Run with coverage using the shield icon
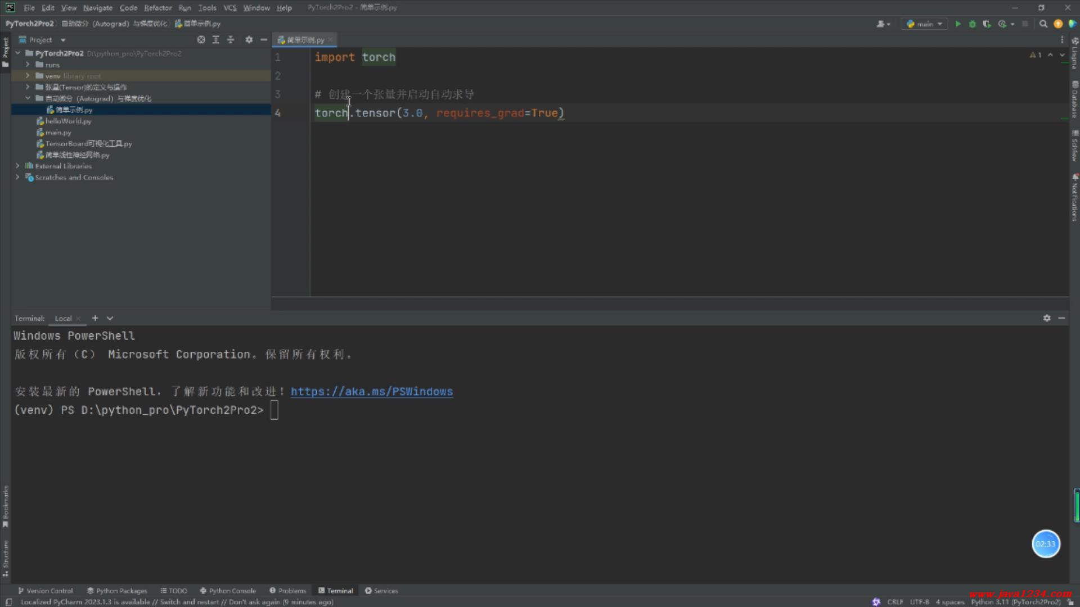 (x=987, y=24)
